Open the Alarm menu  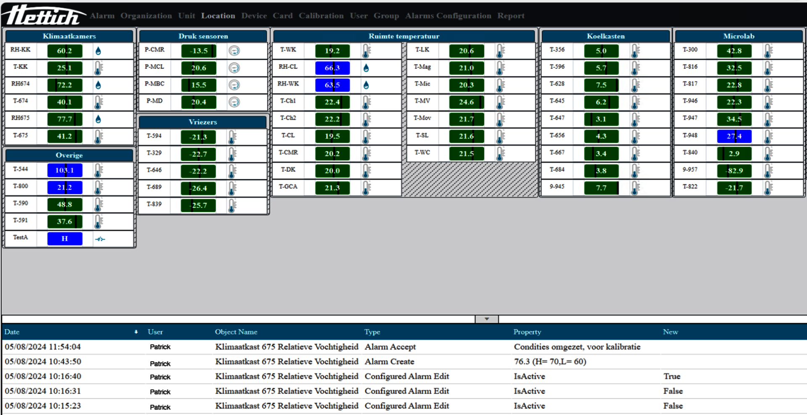pos(102,16)
